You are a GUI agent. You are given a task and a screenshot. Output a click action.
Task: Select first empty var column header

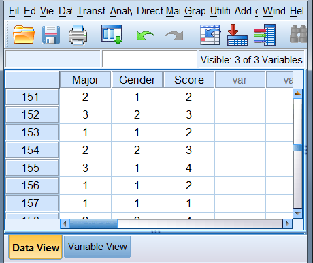[240, 80]
